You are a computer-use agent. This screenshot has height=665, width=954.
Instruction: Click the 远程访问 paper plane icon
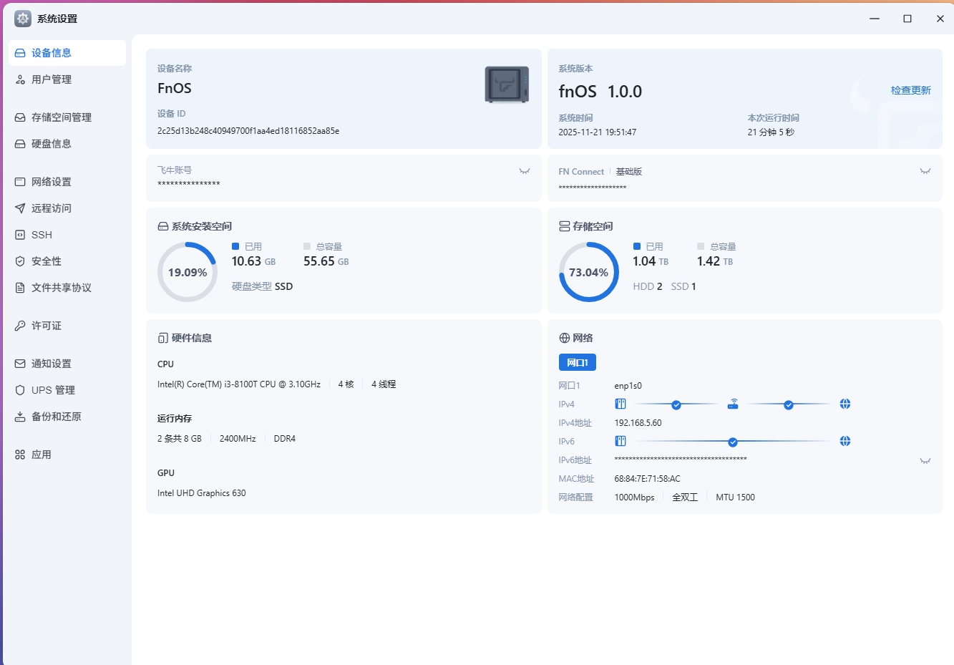point(20,208)
